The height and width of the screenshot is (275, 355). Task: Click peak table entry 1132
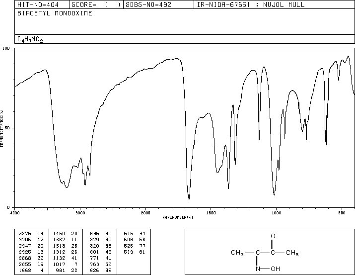(x=59, y=258)
